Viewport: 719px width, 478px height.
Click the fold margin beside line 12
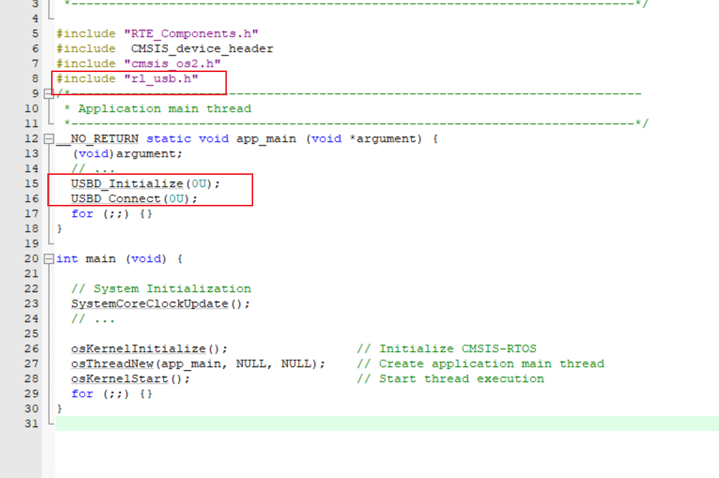tap(50, 138)
